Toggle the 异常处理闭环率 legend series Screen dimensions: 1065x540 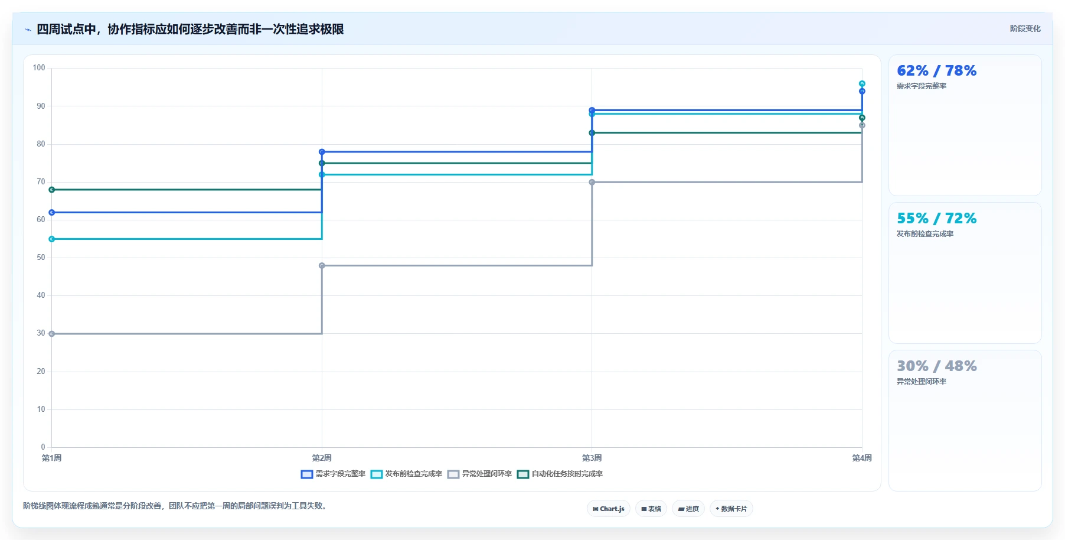pyautogui.click(x=479, y=474)
